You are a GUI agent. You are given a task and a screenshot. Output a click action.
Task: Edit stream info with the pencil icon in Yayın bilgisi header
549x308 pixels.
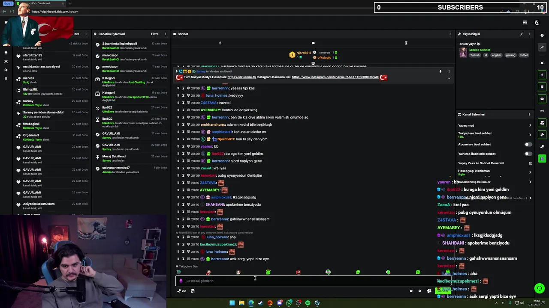(522, 34)
